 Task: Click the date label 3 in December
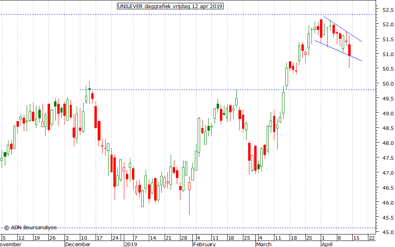click(67, 238)
